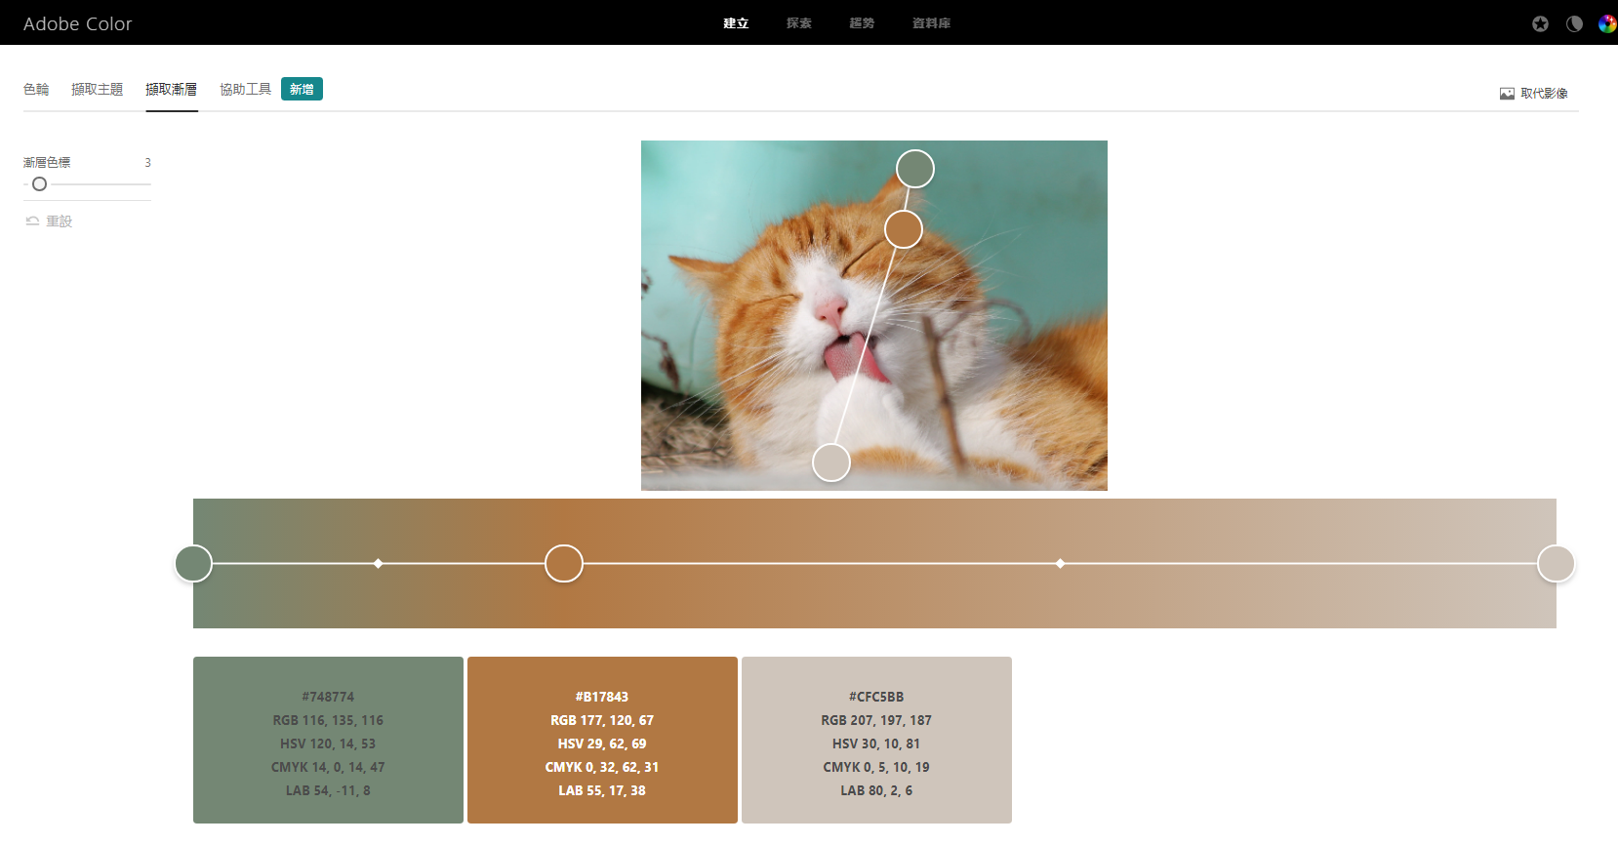The image size is (1618, 844).
Task: Select the green-gray picker circle on image
Action: [915, 169]
